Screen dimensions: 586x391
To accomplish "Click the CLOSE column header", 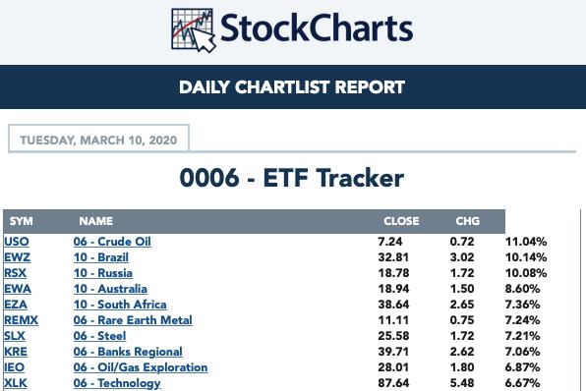I will (x=401, y=221).
